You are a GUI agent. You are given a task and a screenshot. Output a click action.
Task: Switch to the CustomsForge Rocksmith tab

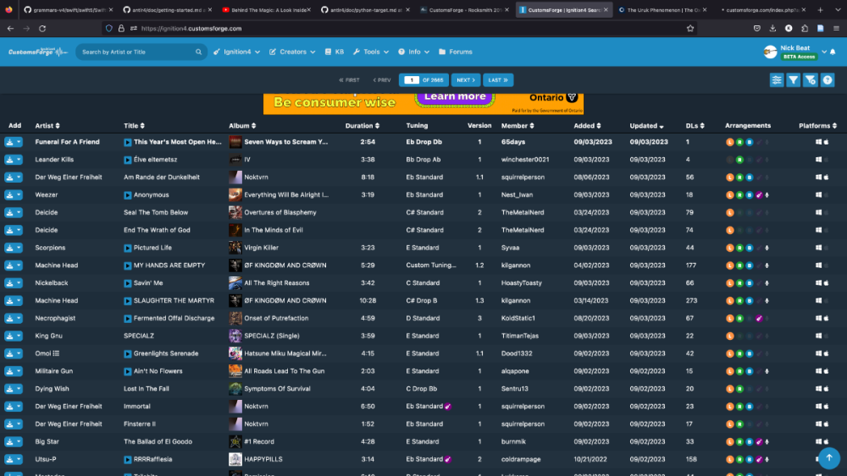coord(462,9)
